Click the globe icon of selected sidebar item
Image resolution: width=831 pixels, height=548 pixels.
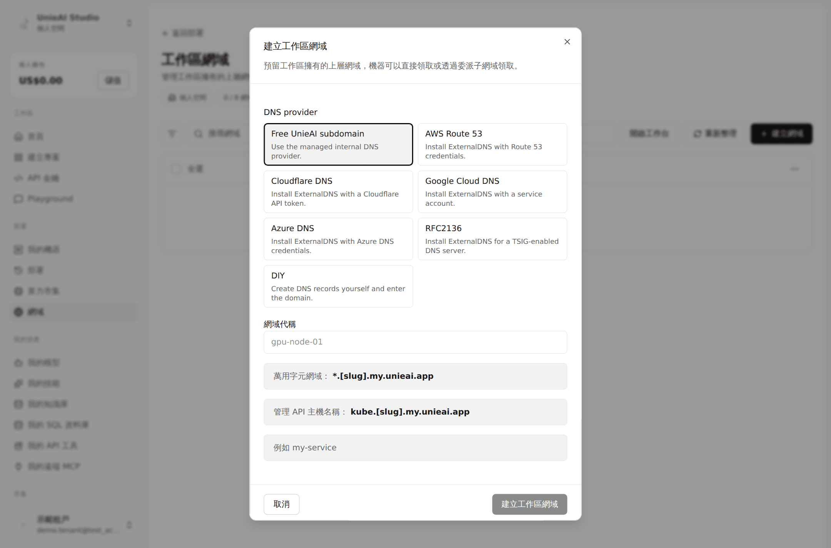pos(18,312)
